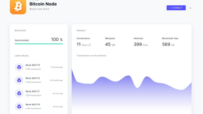Click the 'Bitcoin Core 25.0.0' version text

pyautogui.click(x=39, y=9)
